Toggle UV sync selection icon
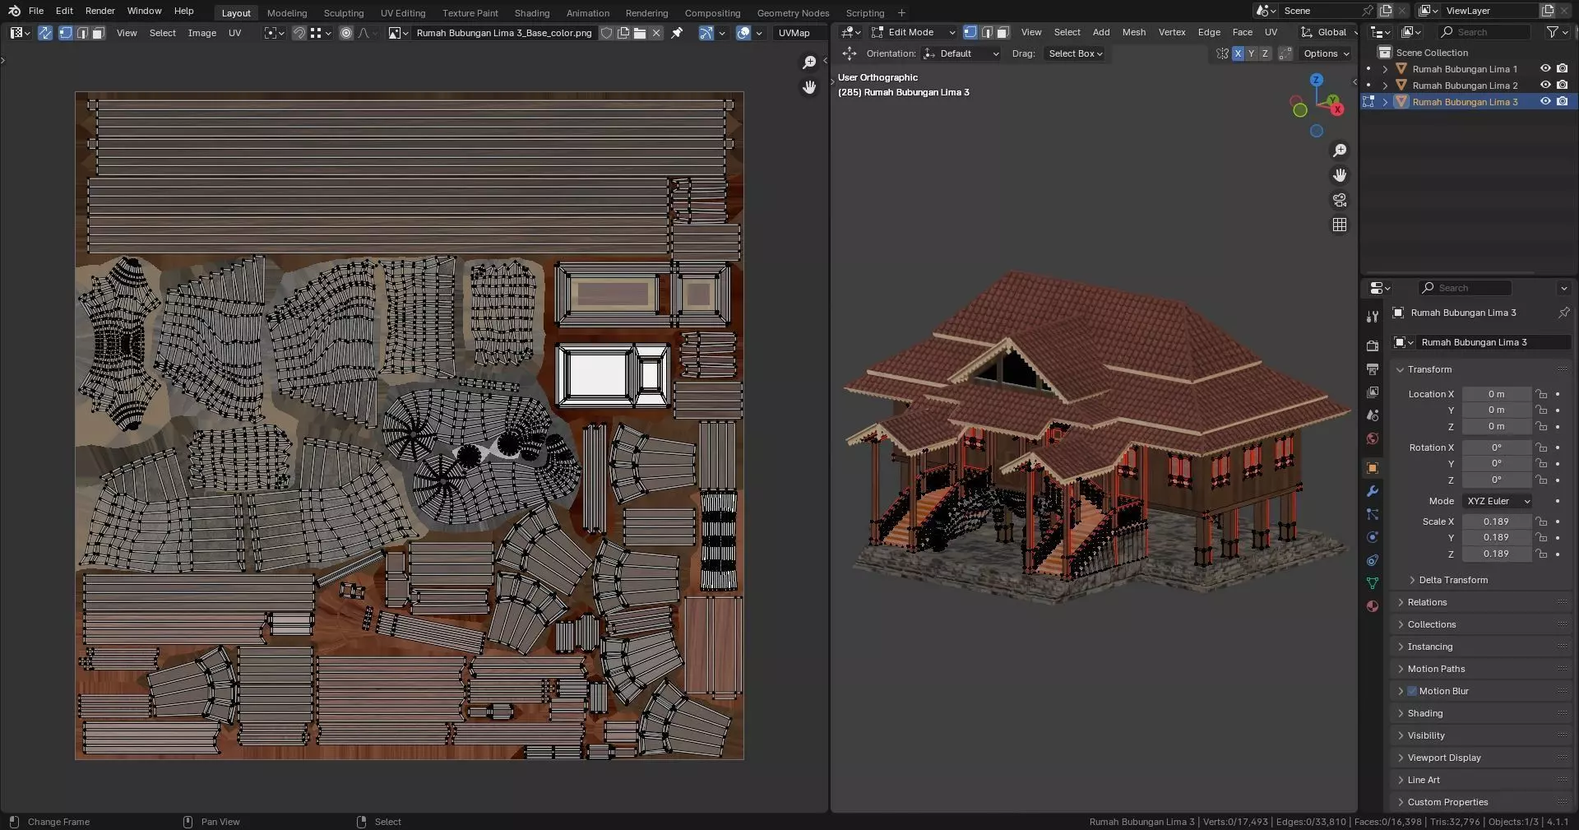 [45, 33]
